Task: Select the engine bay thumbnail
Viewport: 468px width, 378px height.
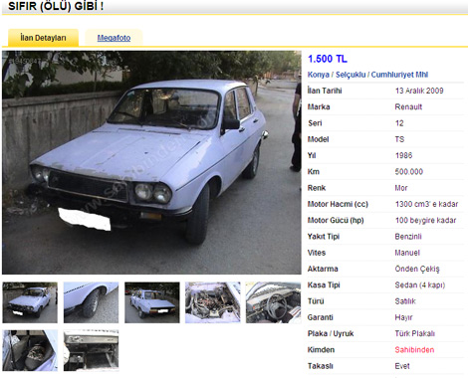Action: [x=213, y=302]
